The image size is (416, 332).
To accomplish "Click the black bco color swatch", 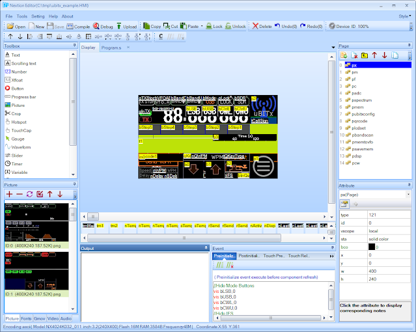I will point(372,247).
